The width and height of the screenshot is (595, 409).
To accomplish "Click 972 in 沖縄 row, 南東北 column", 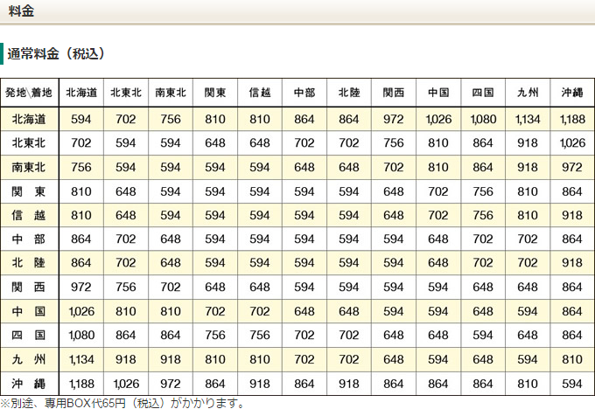I will [x=171, y=384].
